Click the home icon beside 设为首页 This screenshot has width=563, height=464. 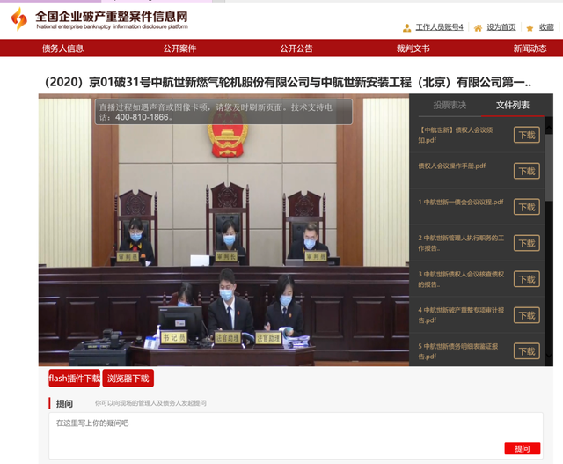coord(478,27)
